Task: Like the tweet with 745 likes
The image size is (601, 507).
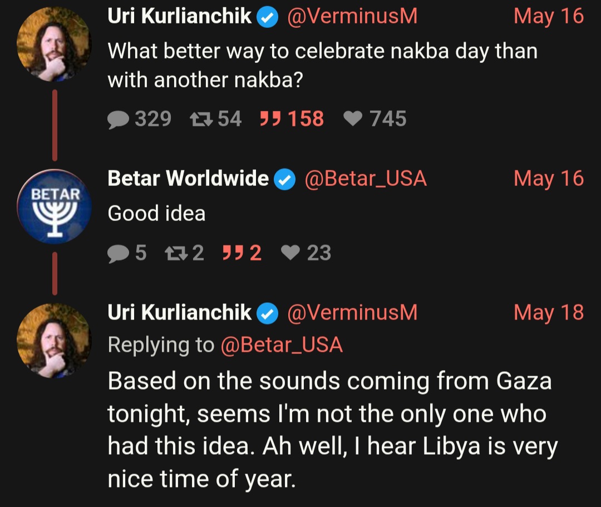Action: [353, 119]
